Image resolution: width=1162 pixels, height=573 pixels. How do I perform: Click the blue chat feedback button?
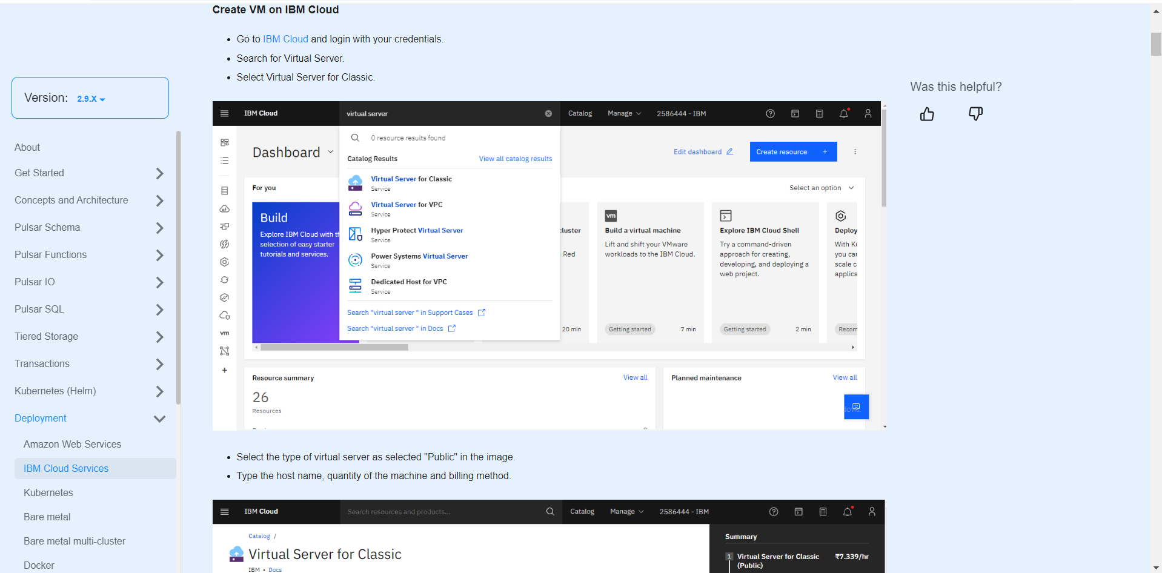click(x=856, y=406)
